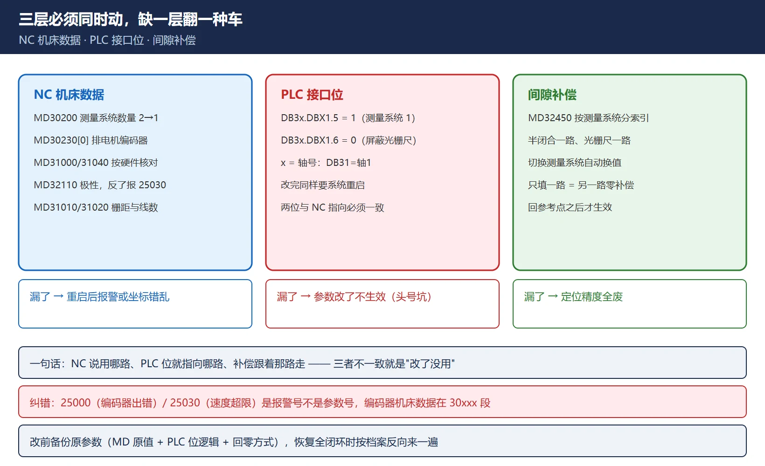Click line 切换测量系统自动换值

pyautogui.click(x=575, y=163)
